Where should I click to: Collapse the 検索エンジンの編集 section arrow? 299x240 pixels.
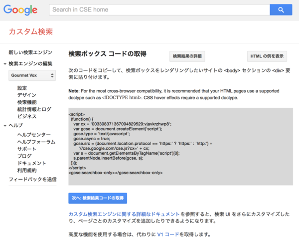5,64
